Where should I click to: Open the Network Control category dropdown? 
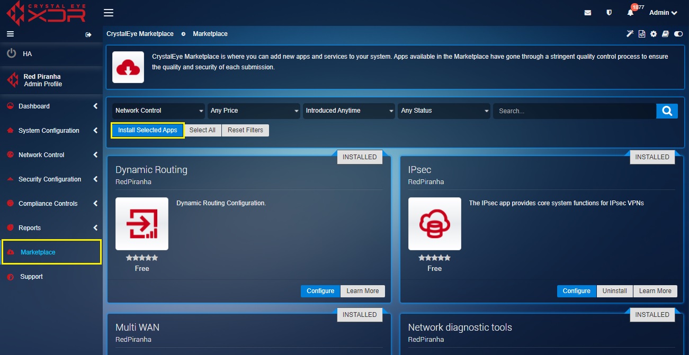(159, 111)
